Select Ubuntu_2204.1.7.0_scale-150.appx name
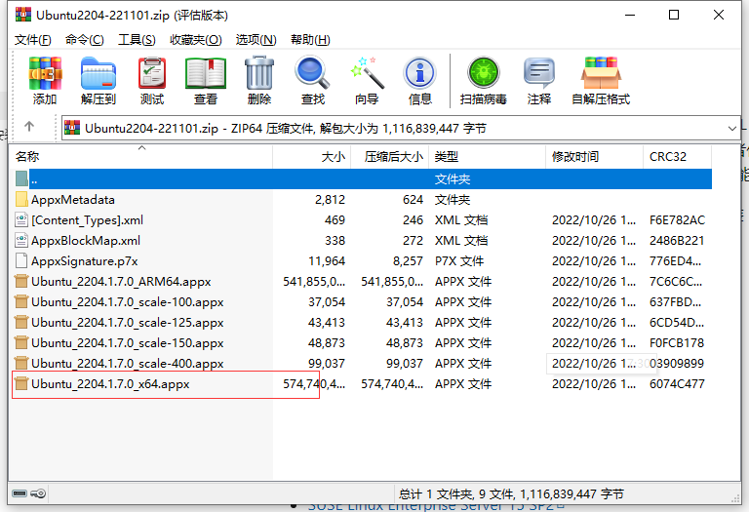The image size is (749, 512). (128, 343)
